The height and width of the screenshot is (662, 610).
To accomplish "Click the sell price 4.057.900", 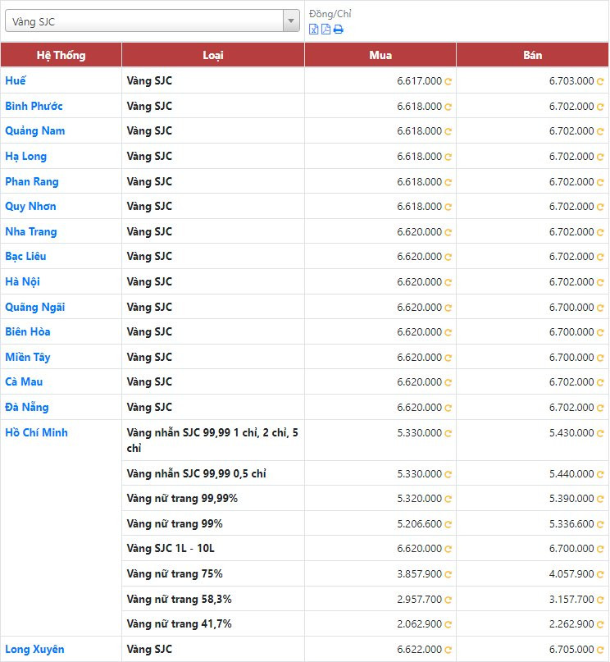I will [x=571, y=574].
